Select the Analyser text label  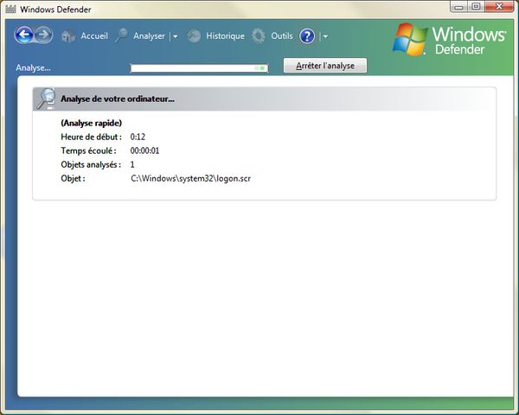tap(149, 36)
